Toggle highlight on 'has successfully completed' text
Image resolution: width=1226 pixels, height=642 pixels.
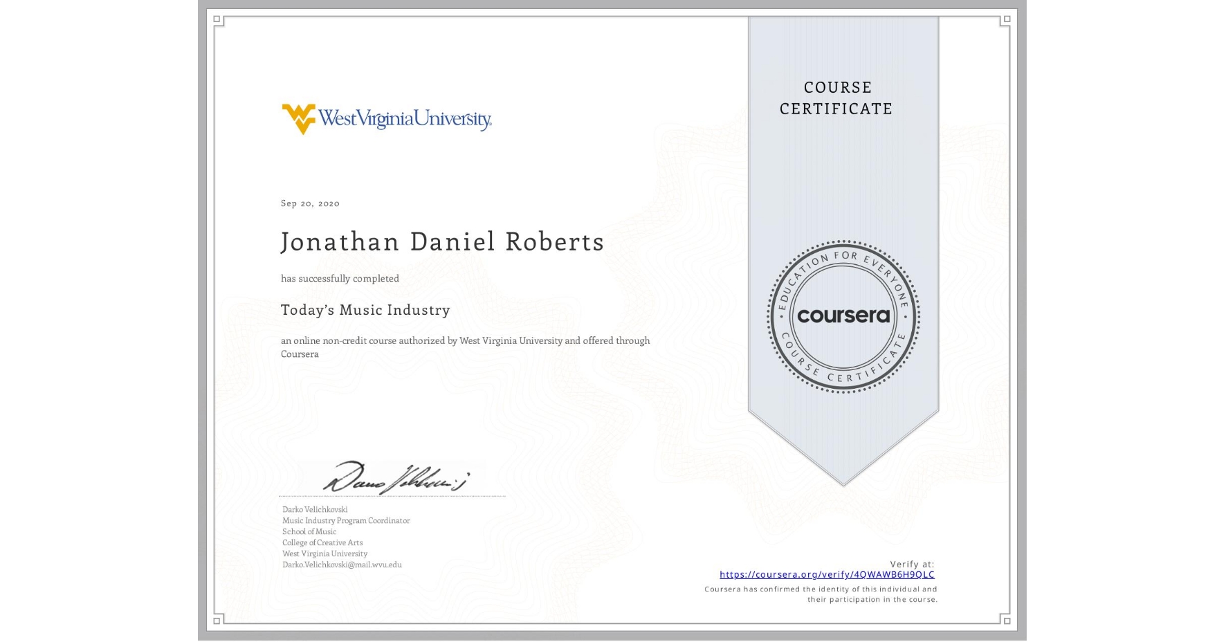pos(340,278)
